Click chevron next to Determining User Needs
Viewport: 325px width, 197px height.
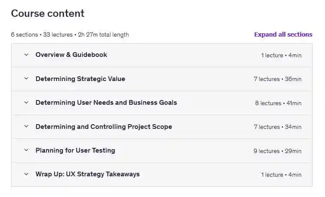26,103
